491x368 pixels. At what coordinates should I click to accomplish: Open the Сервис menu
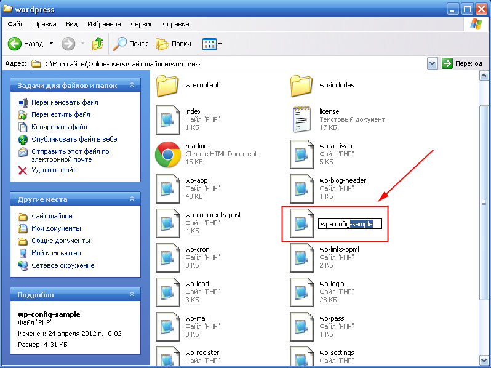coord(142,24)
